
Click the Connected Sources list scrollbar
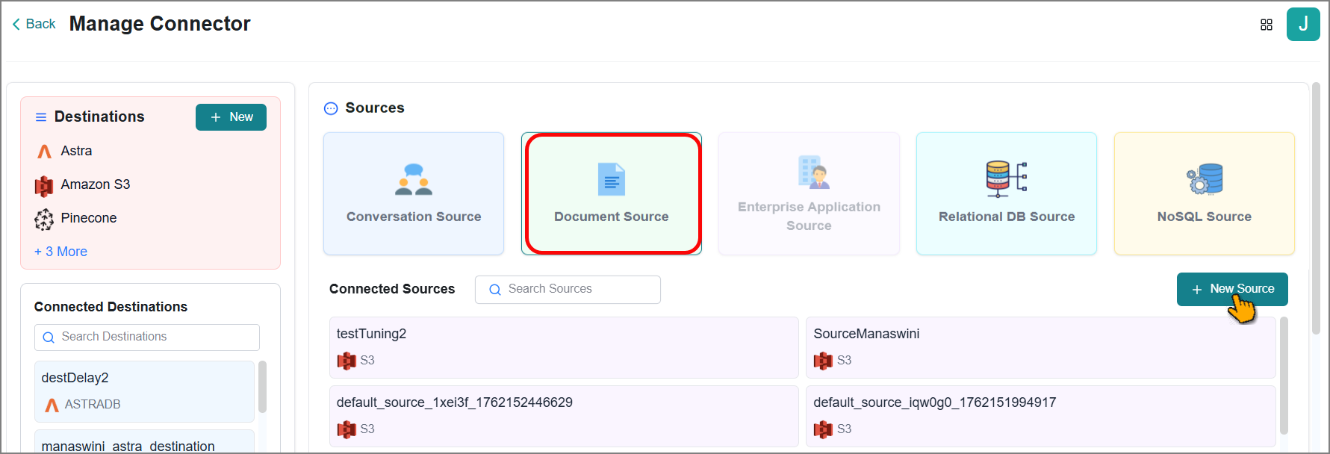[1284, 376]
